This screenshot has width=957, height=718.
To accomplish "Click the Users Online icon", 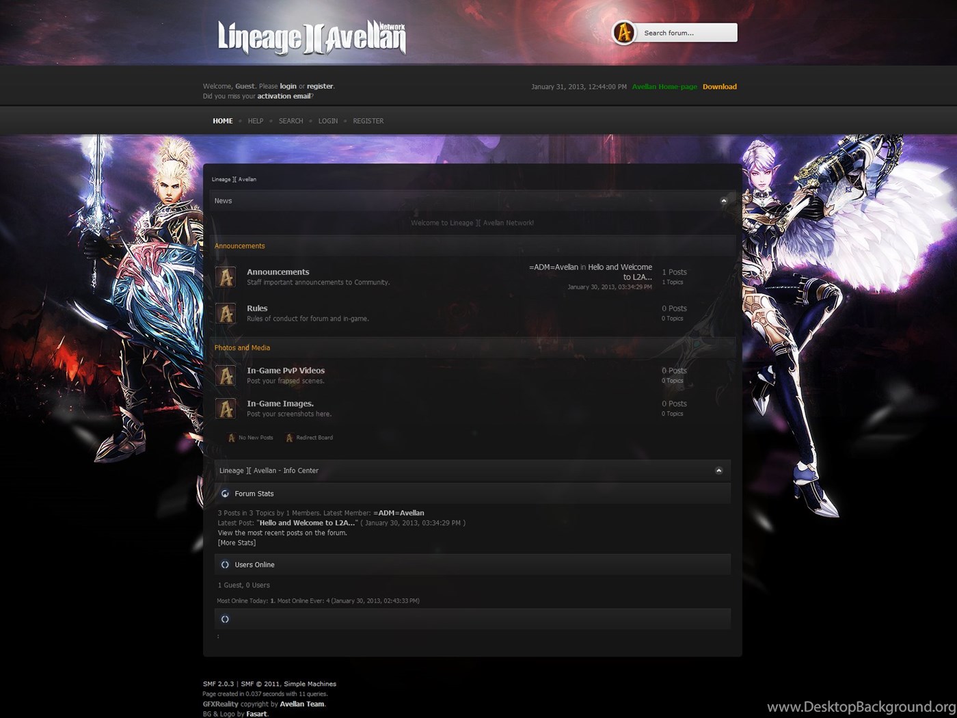I will pos(225,565).
